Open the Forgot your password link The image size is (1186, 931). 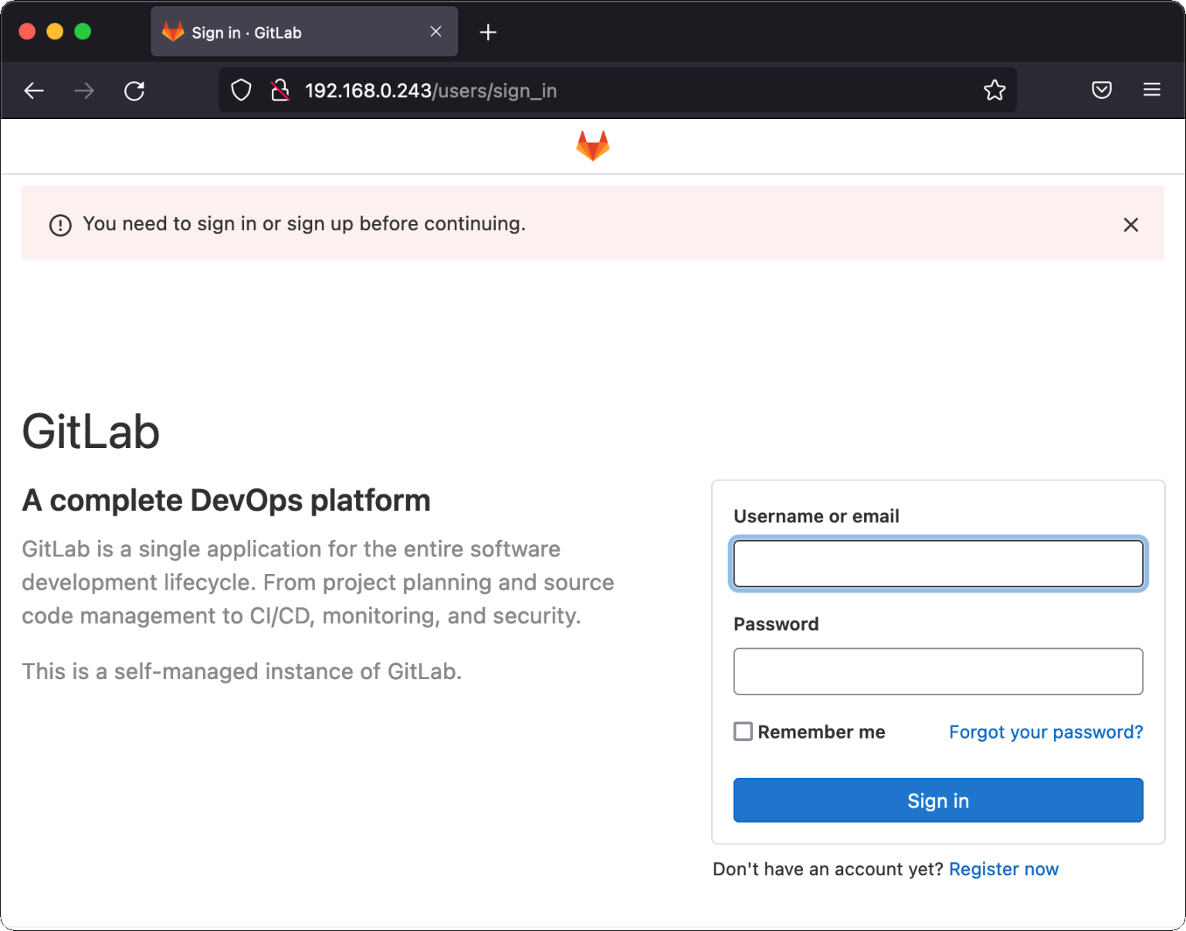click(1045, 732)
